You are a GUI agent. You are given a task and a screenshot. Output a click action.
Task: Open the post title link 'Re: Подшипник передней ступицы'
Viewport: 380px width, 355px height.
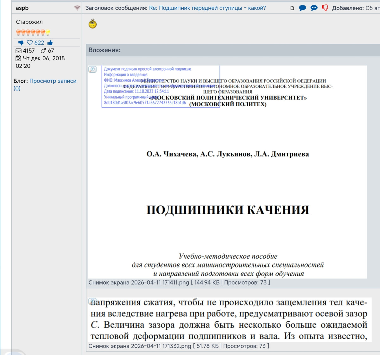207,8
